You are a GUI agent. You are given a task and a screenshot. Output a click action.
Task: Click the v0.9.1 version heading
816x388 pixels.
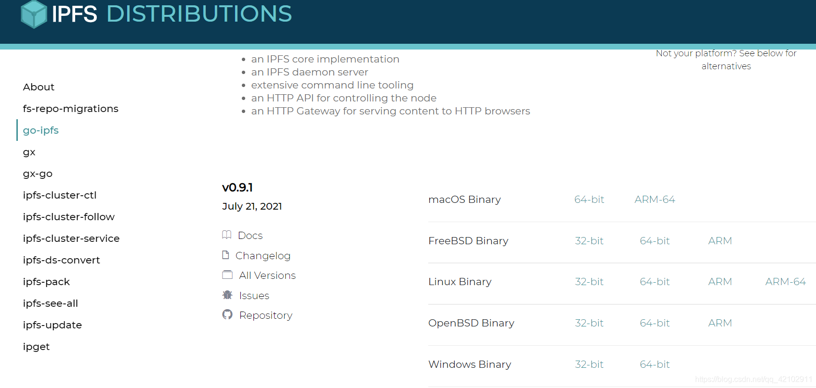tap(237, 188)
